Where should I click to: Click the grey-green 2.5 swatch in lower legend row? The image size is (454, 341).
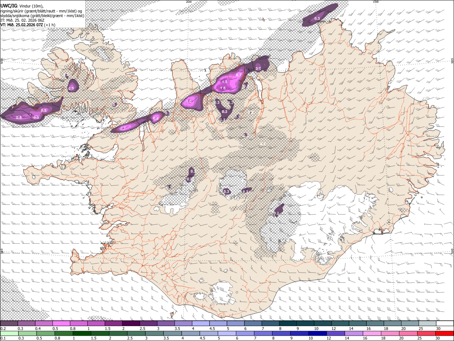pyautogui.click(x=136, y=333)
